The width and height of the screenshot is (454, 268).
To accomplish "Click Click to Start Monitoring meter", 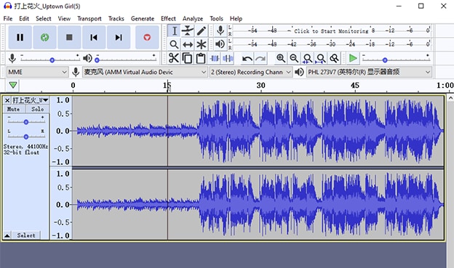I will click(x=332, y=31).
